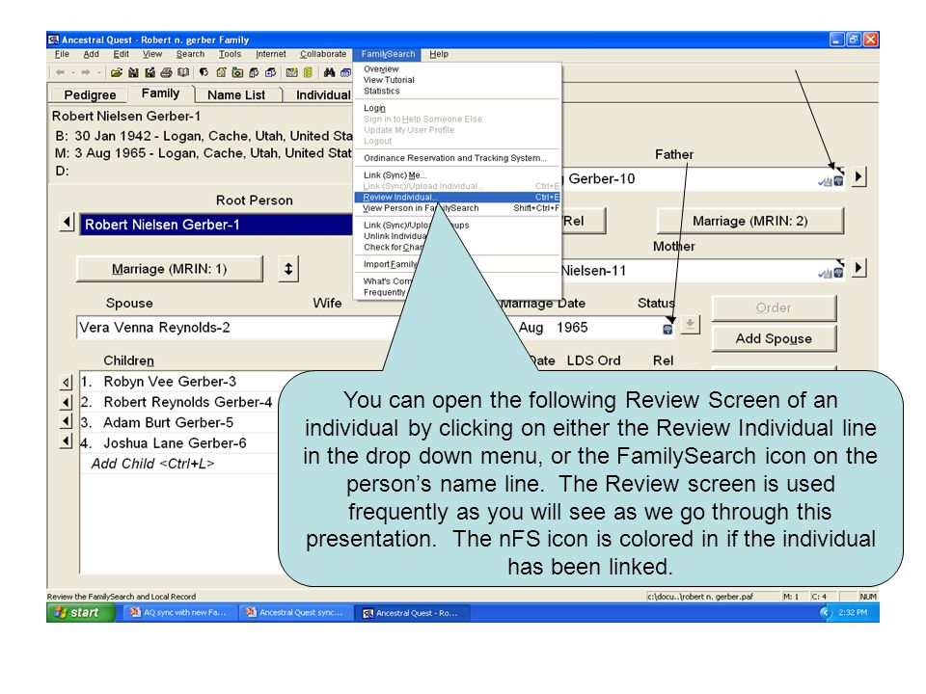Click the temple ordinance icon on Mother line

point(825,274)
